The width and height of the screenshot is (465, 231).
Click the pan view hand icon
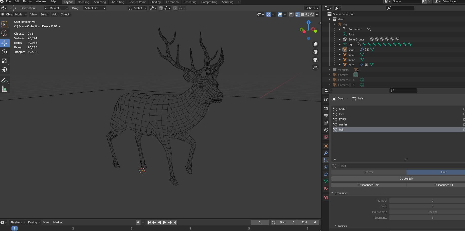[x=315, y=52]
